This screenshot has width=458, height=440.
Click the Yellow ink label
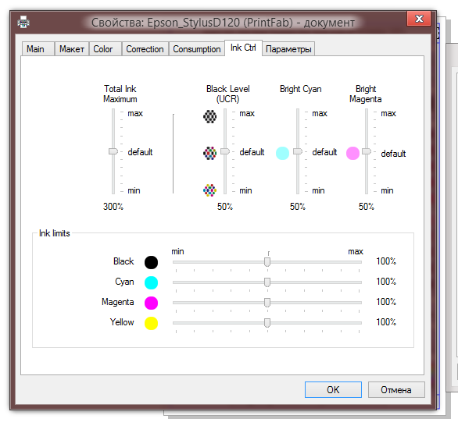click(x=122, y=322)
